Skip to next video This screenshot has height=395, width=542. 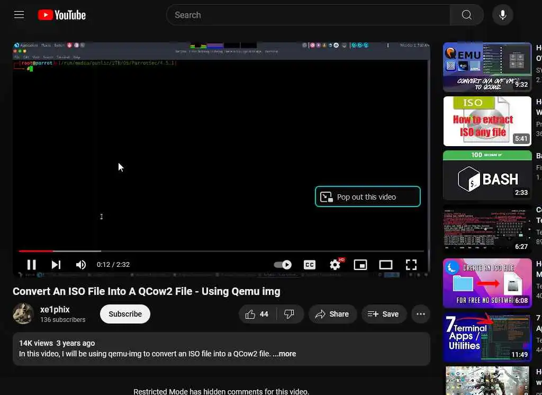coord(56,265)
